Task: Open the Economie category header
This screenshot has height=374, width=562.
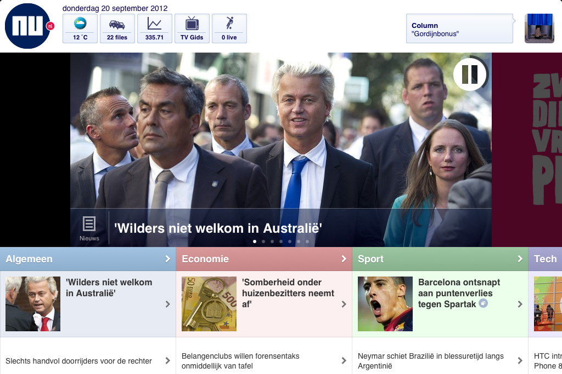Action: pyautogui.click(x=205, y=259)
